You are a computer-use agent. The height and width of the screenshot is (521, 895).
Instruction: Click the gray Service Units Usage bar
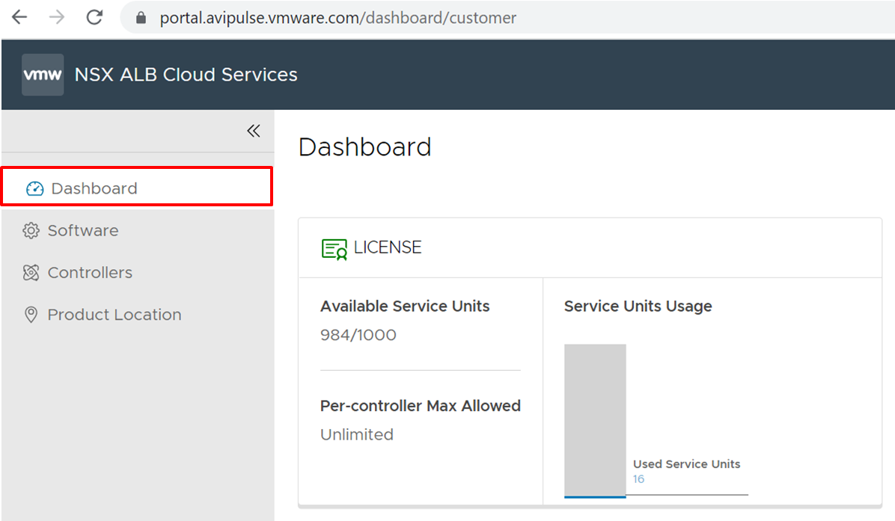click(595, 419)
